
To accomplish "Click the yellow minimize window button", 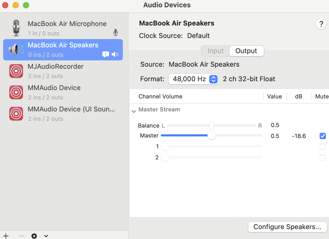I will [16, 5].
